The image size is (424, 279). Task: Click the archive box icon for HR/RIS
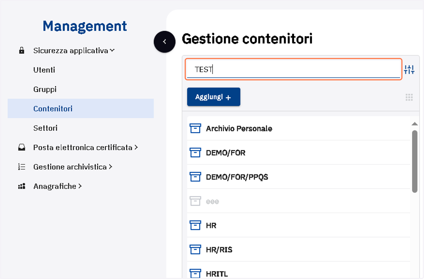[x=195, y=250]
